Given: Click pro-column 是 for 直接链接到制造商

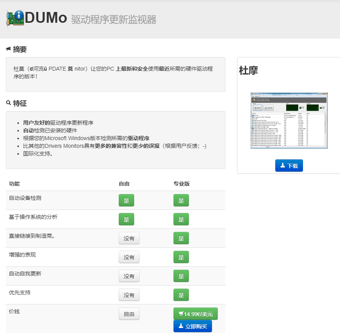Looking at the screenshot, I should point(181,238).
